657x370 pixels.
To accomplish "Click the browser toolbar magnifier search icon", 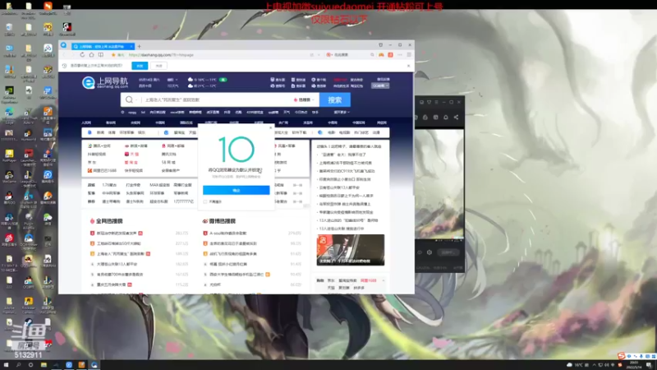I will [372, 55].
